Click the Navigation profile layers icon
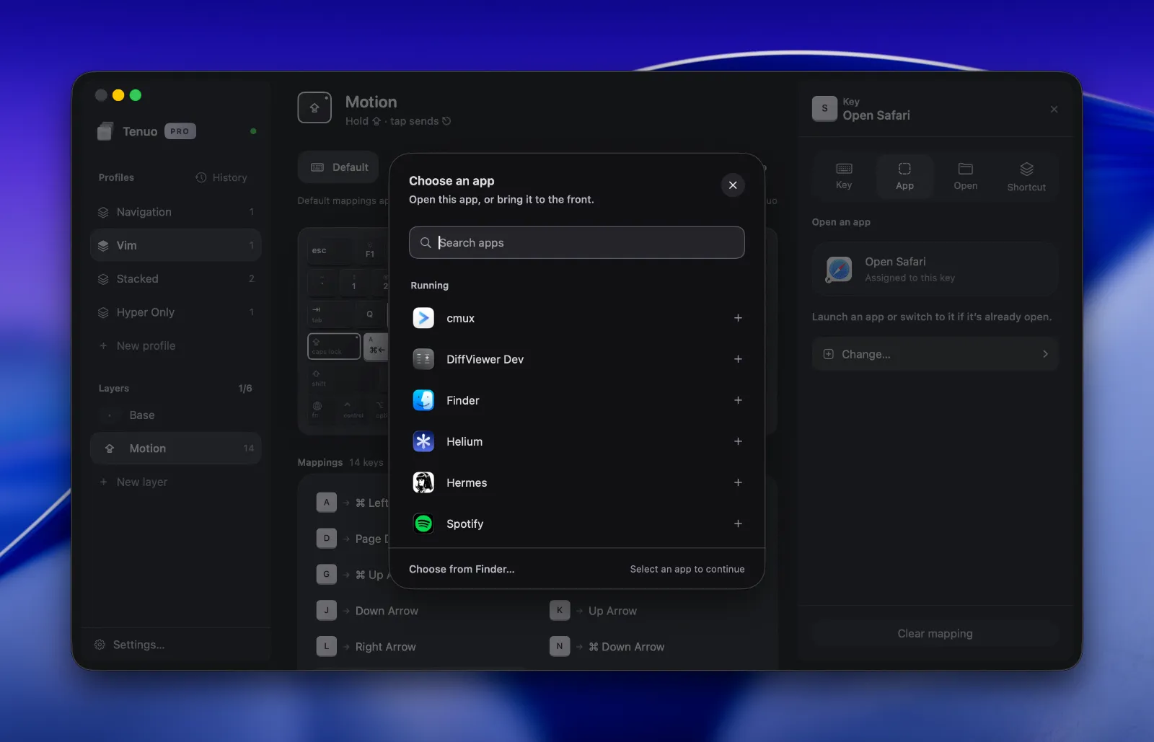Screen dimensions: 1154x742 pos(103,212)
